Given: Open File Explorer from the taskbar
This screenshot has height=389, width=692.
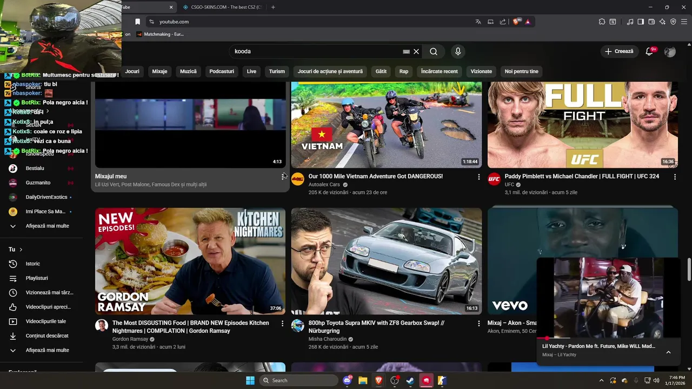Looking at the screenshot, I should tap(363, 380).
